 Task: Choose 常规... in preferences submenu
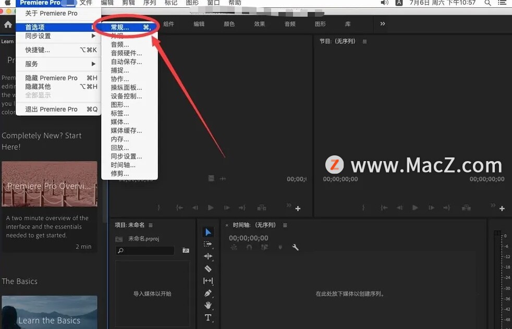pyautogui.click(x=130, y=28)
